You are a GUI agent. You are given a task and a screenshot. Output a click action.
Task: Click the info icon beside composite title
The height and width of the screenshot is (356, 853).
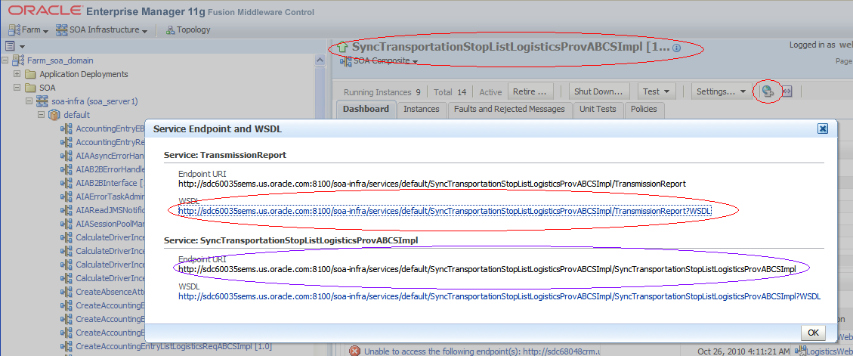pyautogui.click(x=676, y=48)
